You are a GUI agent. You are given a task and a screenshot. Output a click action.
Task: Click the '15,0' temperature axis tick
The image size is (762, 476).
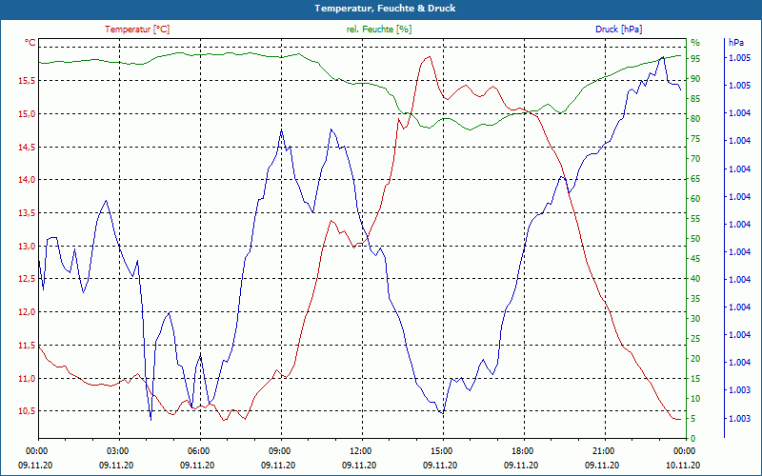pyautogui.click(x=27, y=114)
